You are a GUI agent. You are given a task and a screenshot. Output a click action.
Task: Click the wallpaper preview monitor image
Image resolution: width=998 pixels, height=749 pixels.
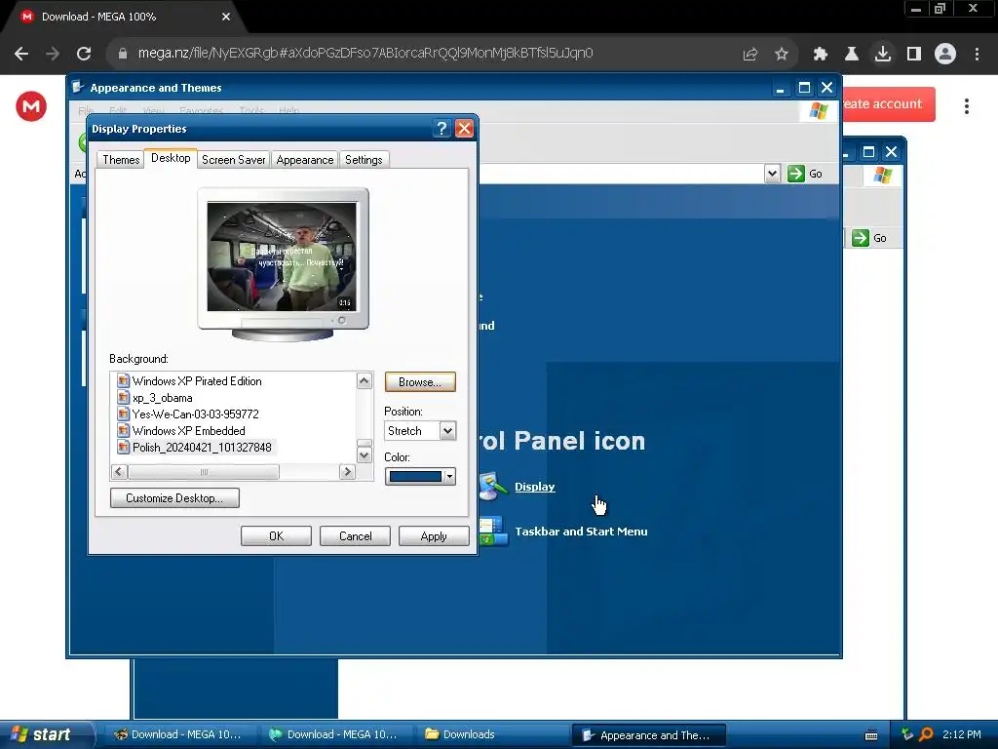point(282,256)
